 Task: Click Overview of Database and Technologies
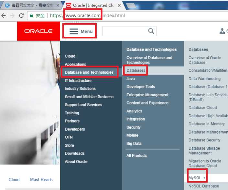[149, 60]
